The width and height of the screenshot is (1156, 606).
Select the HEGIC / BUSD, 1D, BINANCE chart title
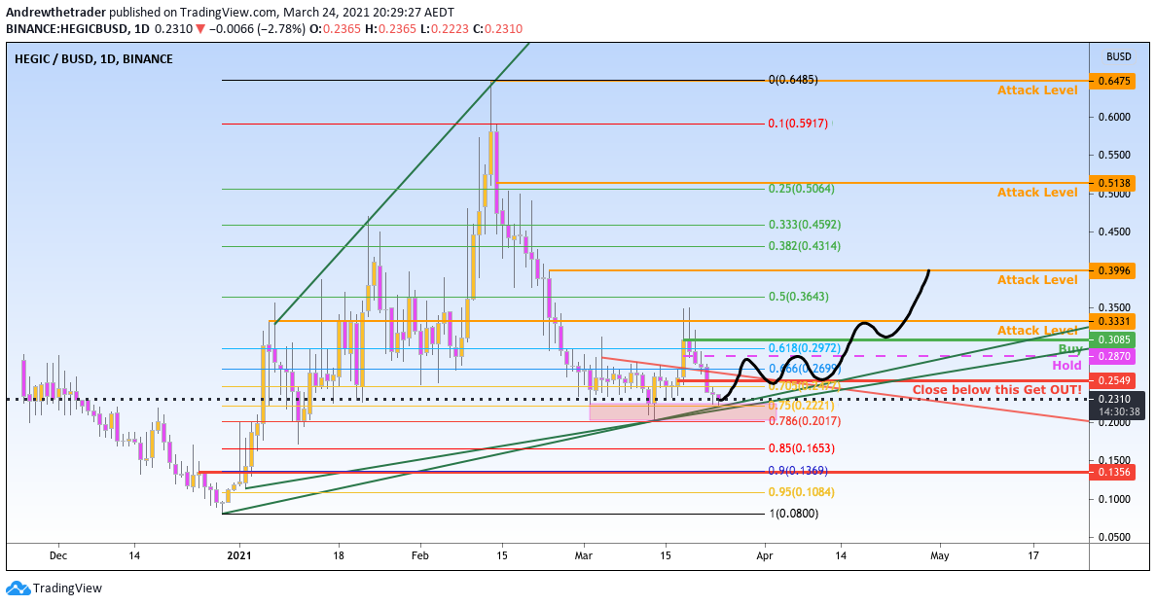(x=93, y=59)
